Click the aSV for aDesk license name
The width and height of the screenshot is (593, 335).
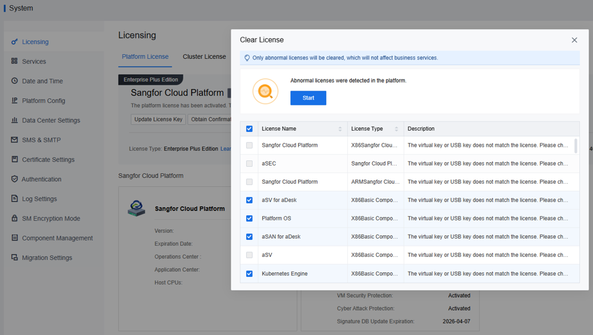(279, 200)
